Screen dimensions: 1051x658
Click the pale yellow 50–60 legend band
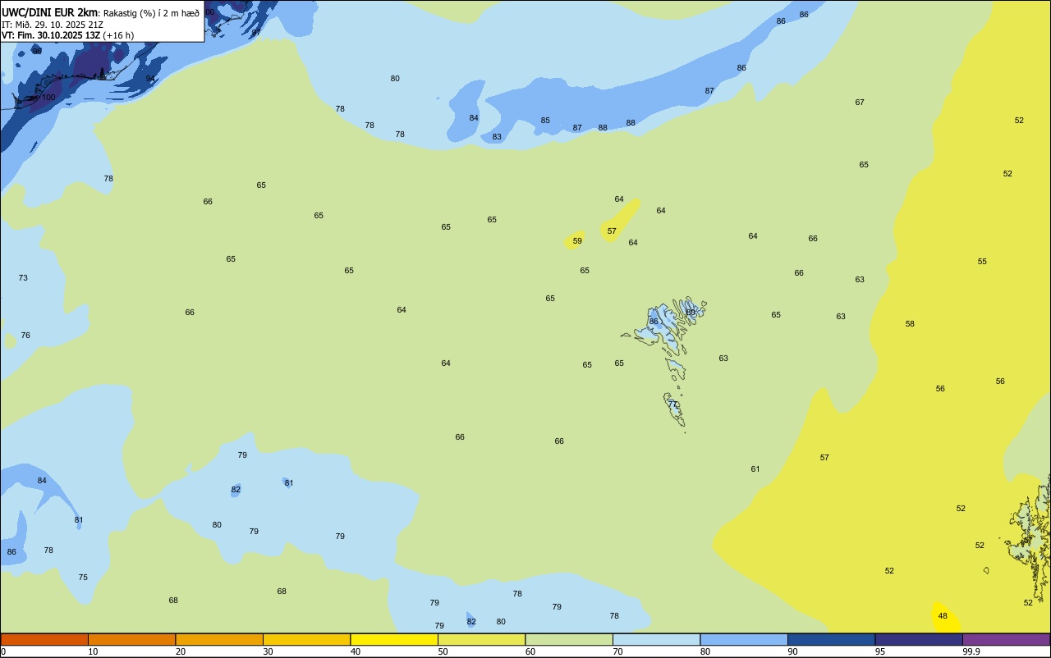[481, 639]
